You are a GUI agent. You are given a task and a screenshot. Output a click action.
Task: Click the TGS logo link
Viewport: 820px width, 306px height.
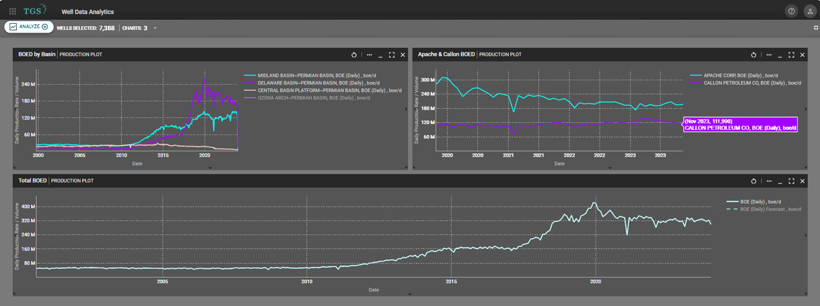tap(34, 11)
